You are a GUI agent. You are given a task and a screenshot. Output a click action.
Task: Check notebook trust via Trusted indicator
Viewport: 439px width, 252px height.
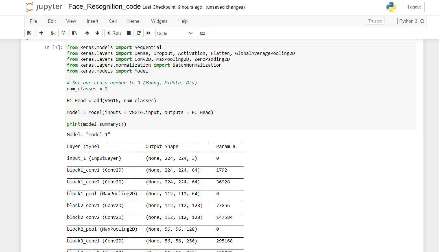pyautogui.click(x=375, y=21)
